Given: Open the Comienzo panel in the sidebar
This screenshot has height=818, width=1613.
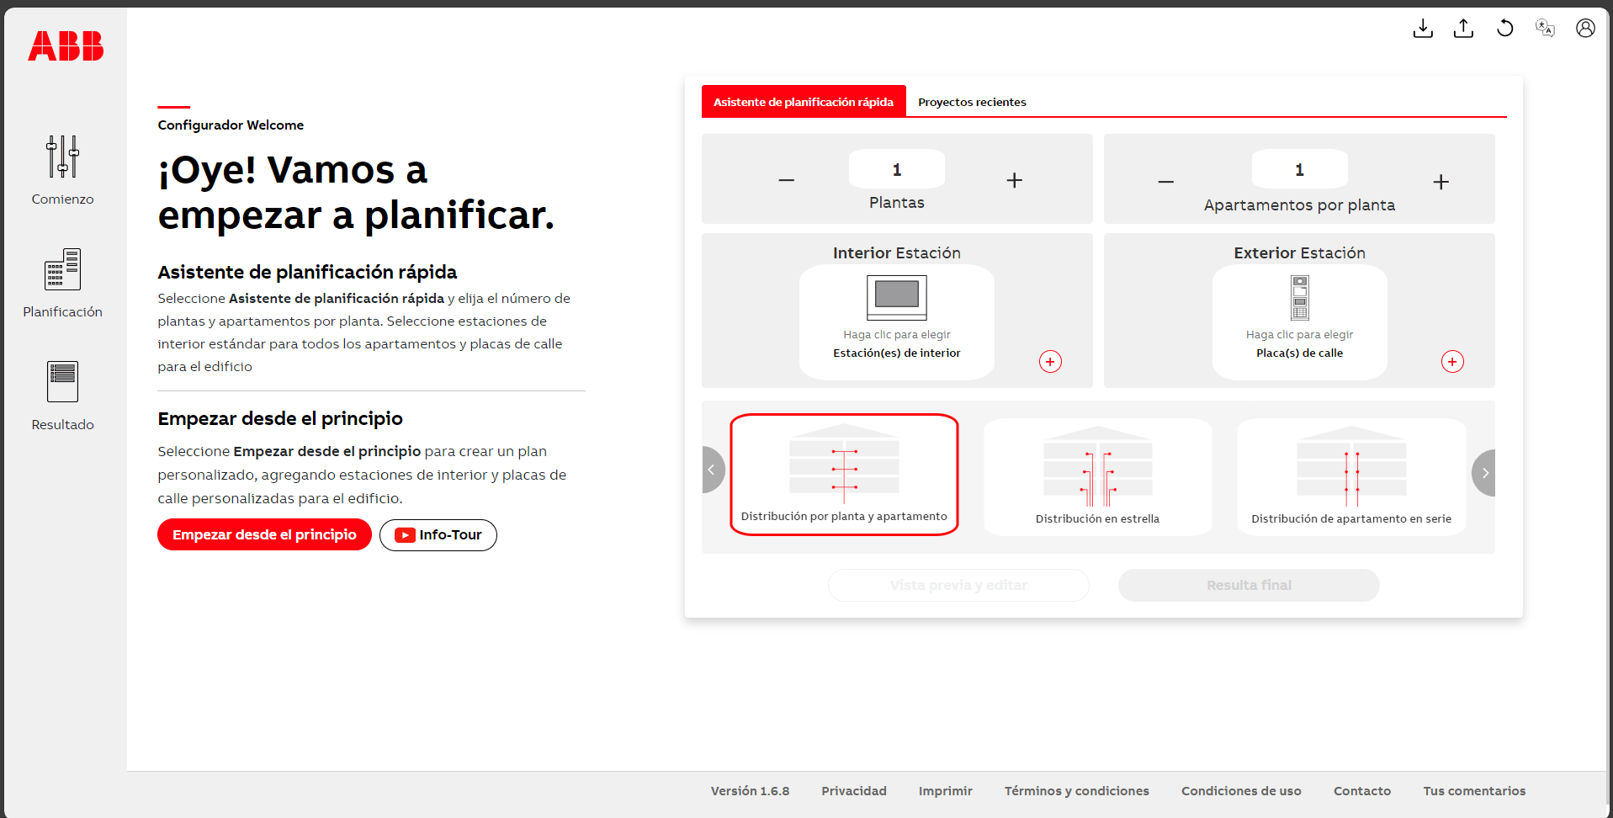Looking at the screenshot, I should tap(62, 171).
